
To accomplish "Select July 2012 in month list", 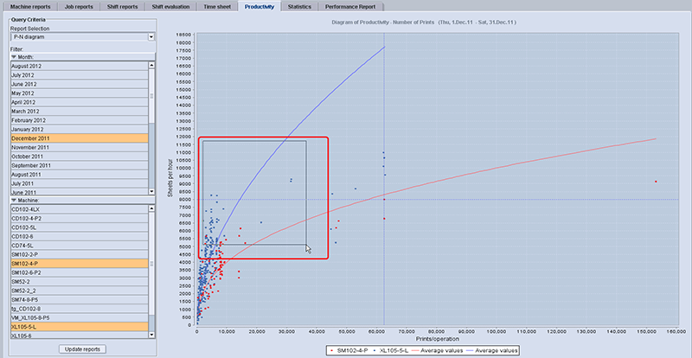I will tap(80, 75).
